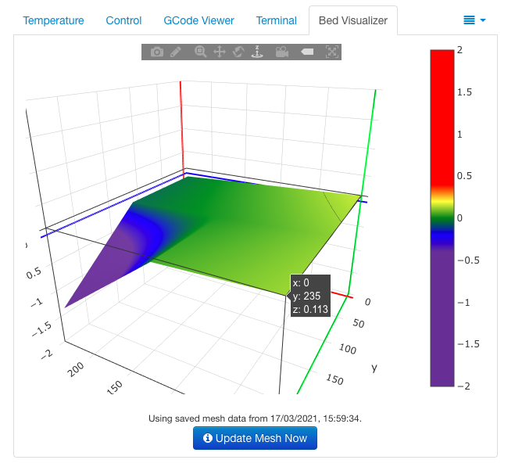Select the Bed Visualizer tab
This screenshot has height=467, width=515.
coord(352,20)
